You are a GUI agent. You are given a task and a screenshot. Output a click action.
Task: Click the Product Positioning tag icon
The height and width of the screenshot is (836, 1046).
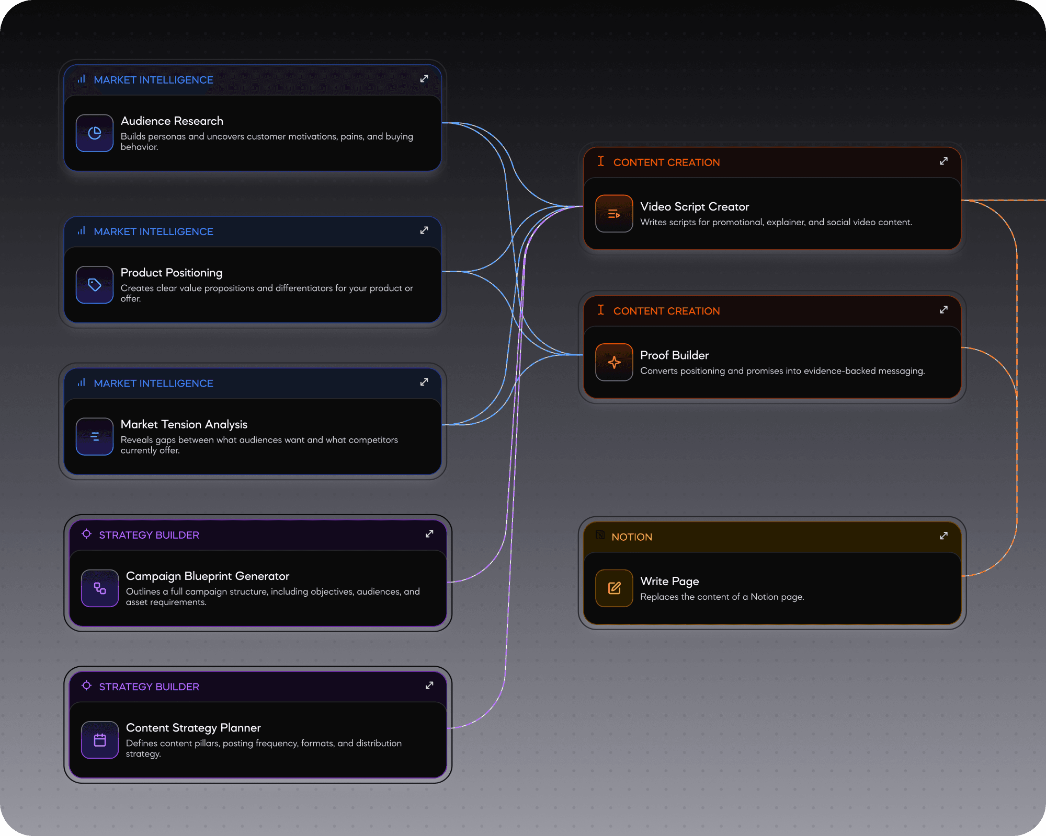(x=95, y=285)
